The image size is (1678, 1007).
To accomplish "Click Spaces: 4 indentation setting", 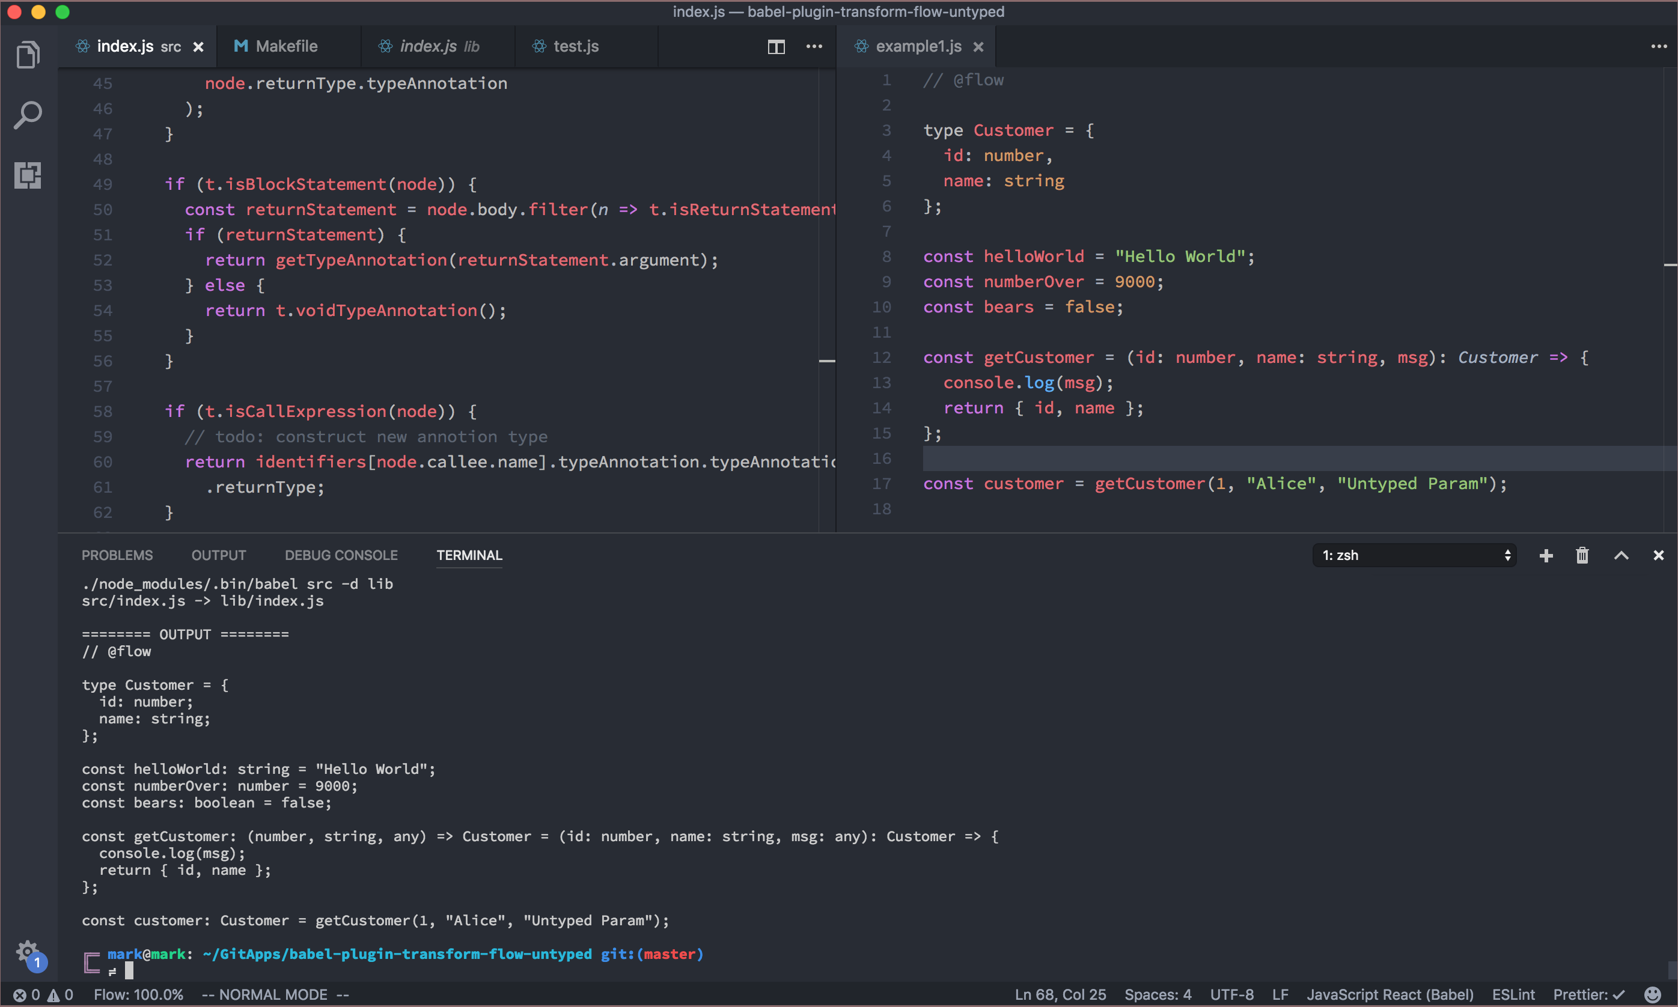I will 1158,996.
